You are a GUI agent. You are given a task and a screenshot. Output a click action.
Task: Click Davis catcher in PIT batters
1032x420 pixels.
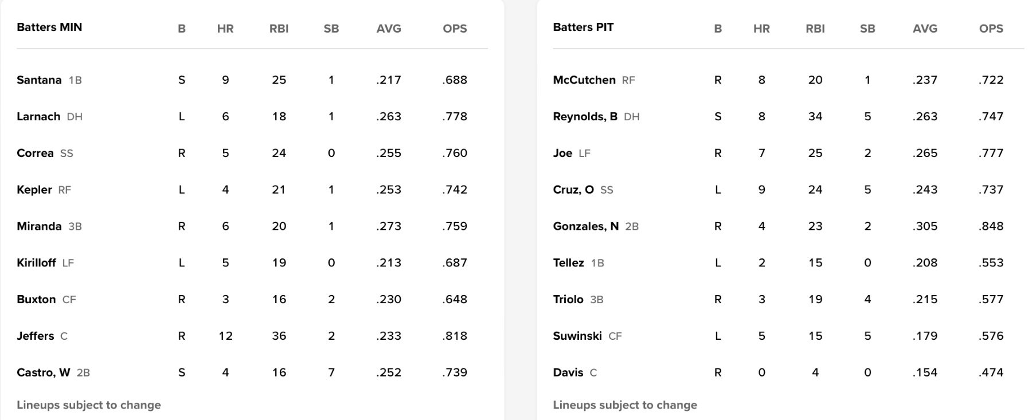tap(568, 373)
